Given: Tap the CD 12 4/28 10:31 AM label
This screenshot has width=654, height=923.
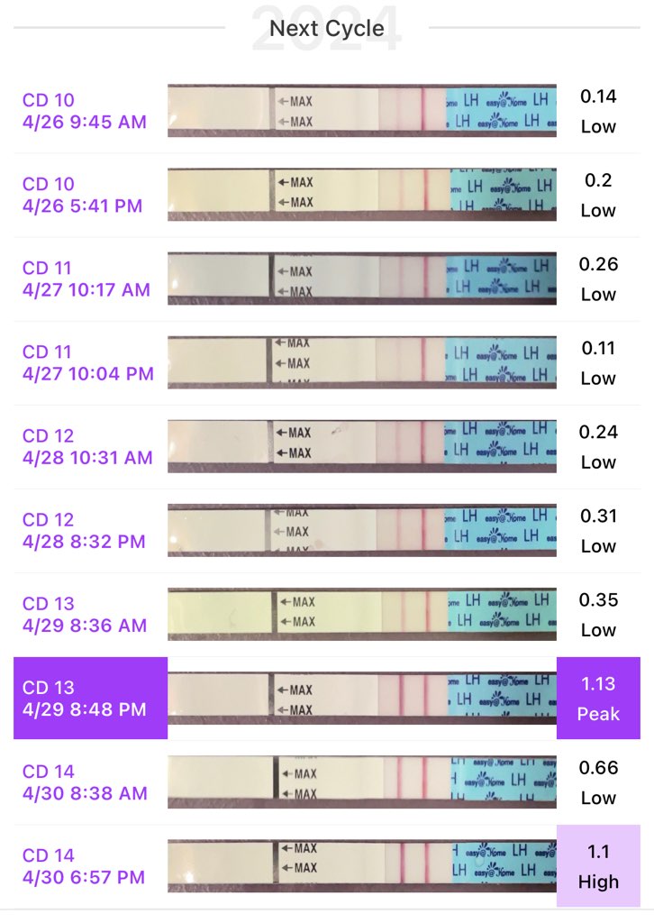Looking at the screenshot, I should 87,446.
